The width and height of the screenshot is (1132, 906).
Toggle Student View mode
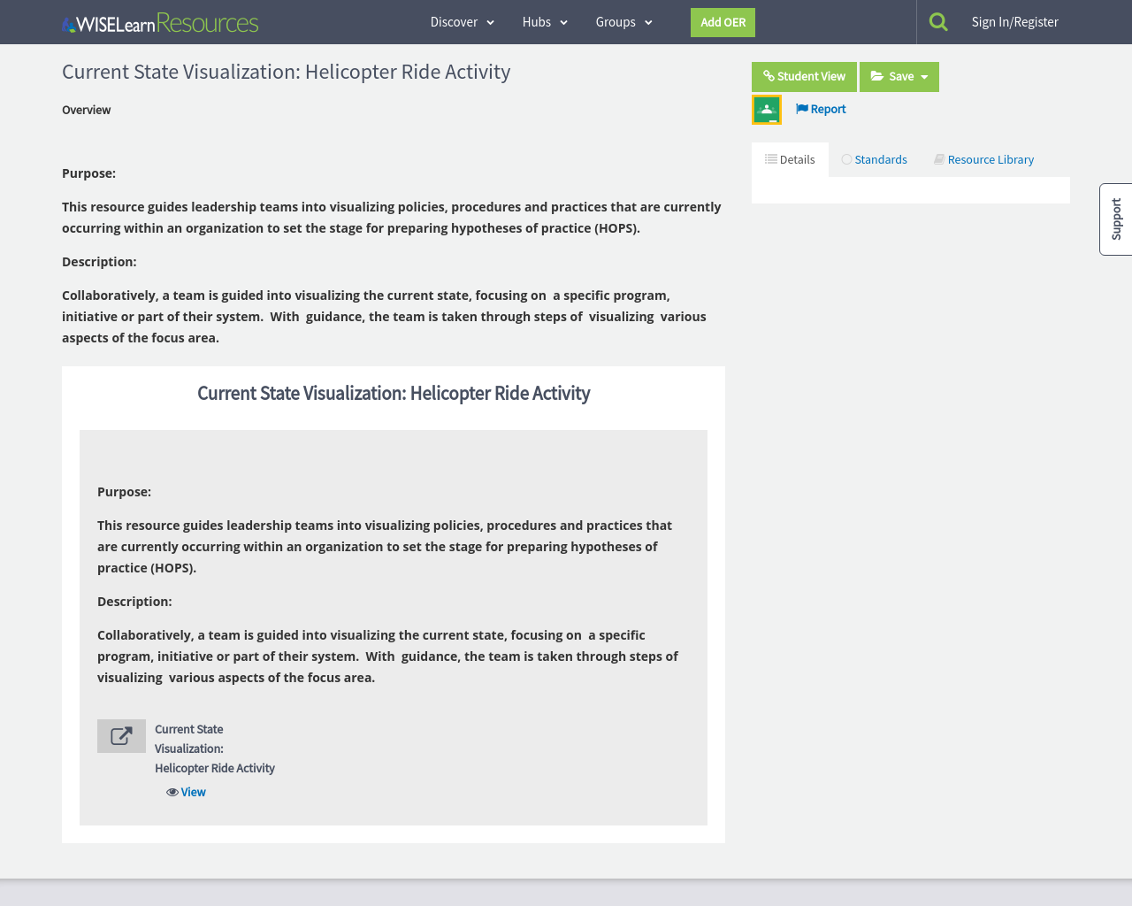(x=804, y=76)
